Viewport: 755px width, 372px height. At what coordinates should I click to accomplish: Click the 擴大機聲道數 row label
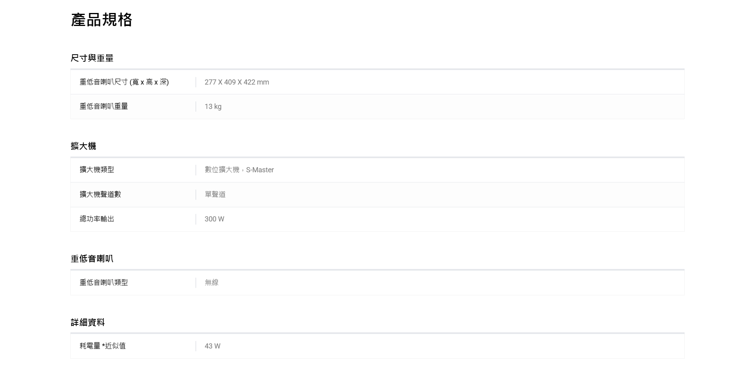[x=100, y=194]
